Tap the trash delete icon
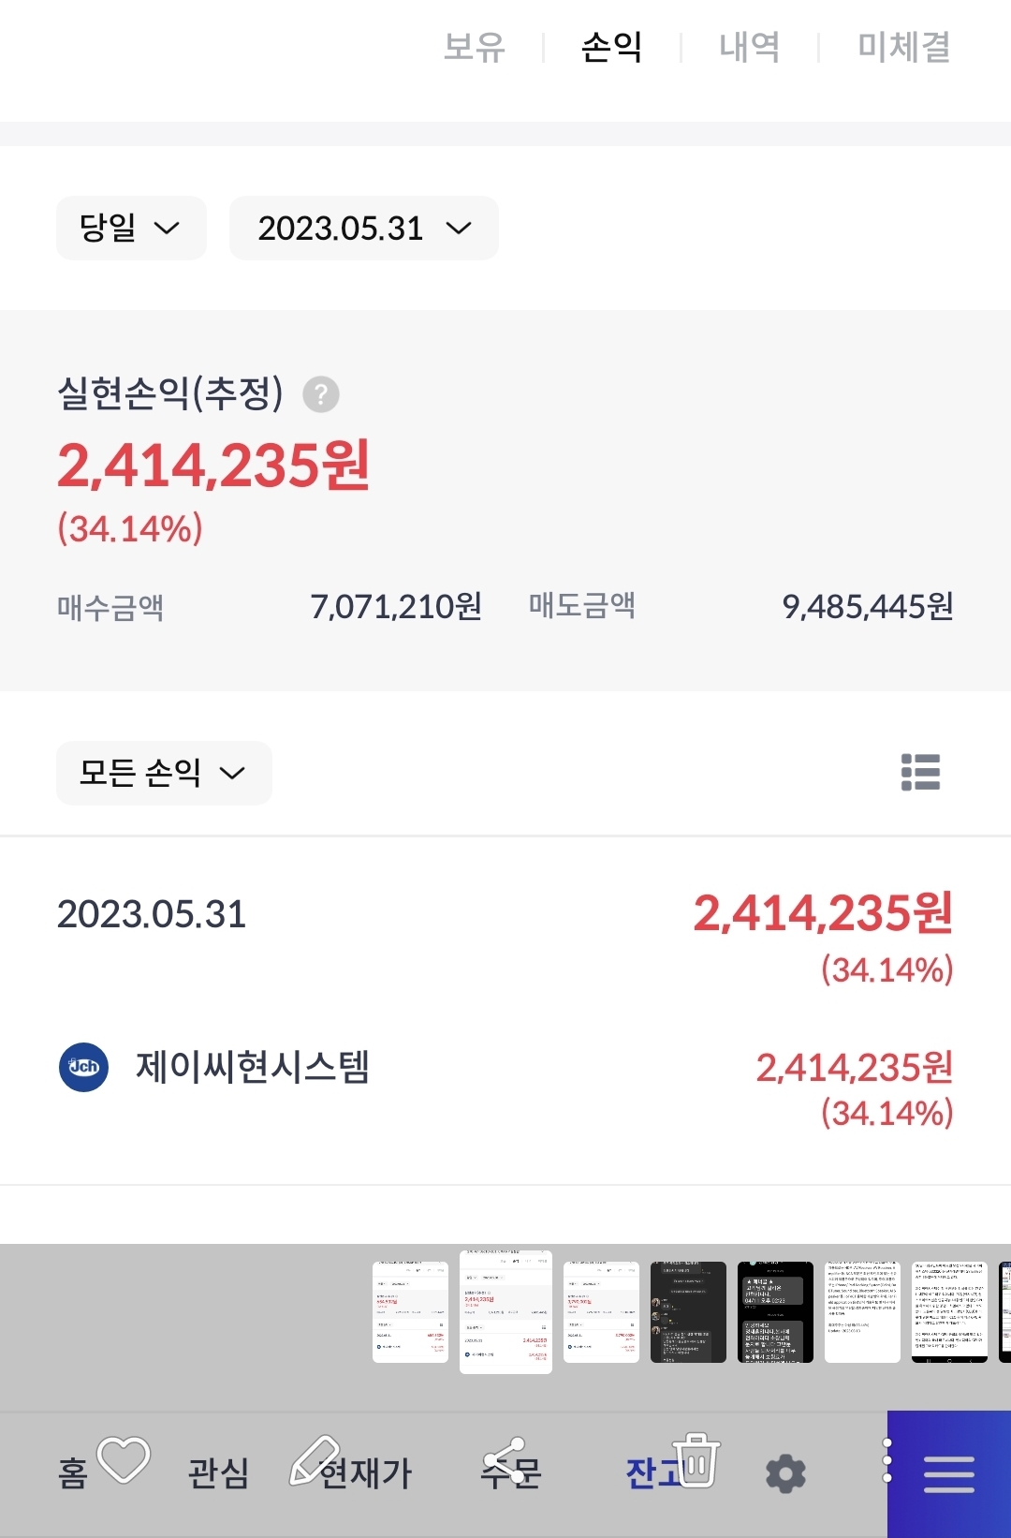 (696, 1460)
